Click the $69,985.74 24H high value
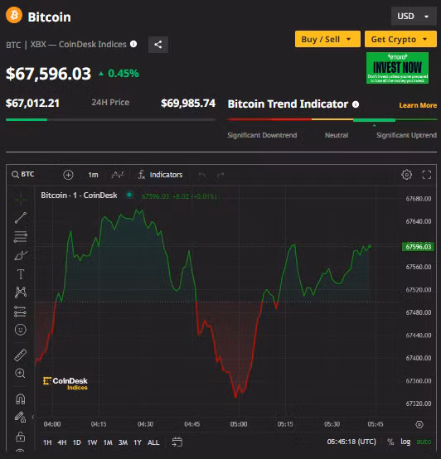 point(188,103)
